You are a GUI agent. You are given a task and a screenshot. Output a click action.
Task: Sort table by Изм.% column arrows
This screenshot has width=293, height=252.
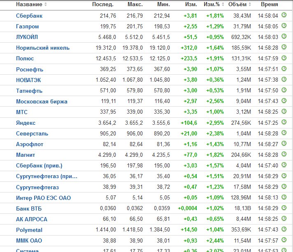click(x=223, y=4)
